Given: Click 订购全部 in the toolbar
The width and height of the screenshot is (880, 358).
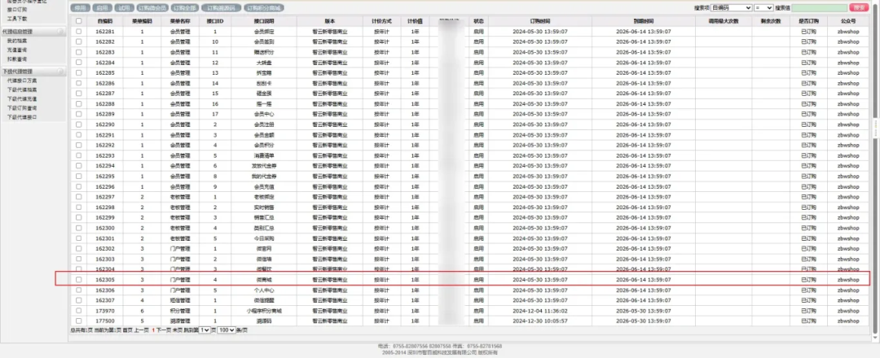Looking at the screenshot, I should coord(184,7).
